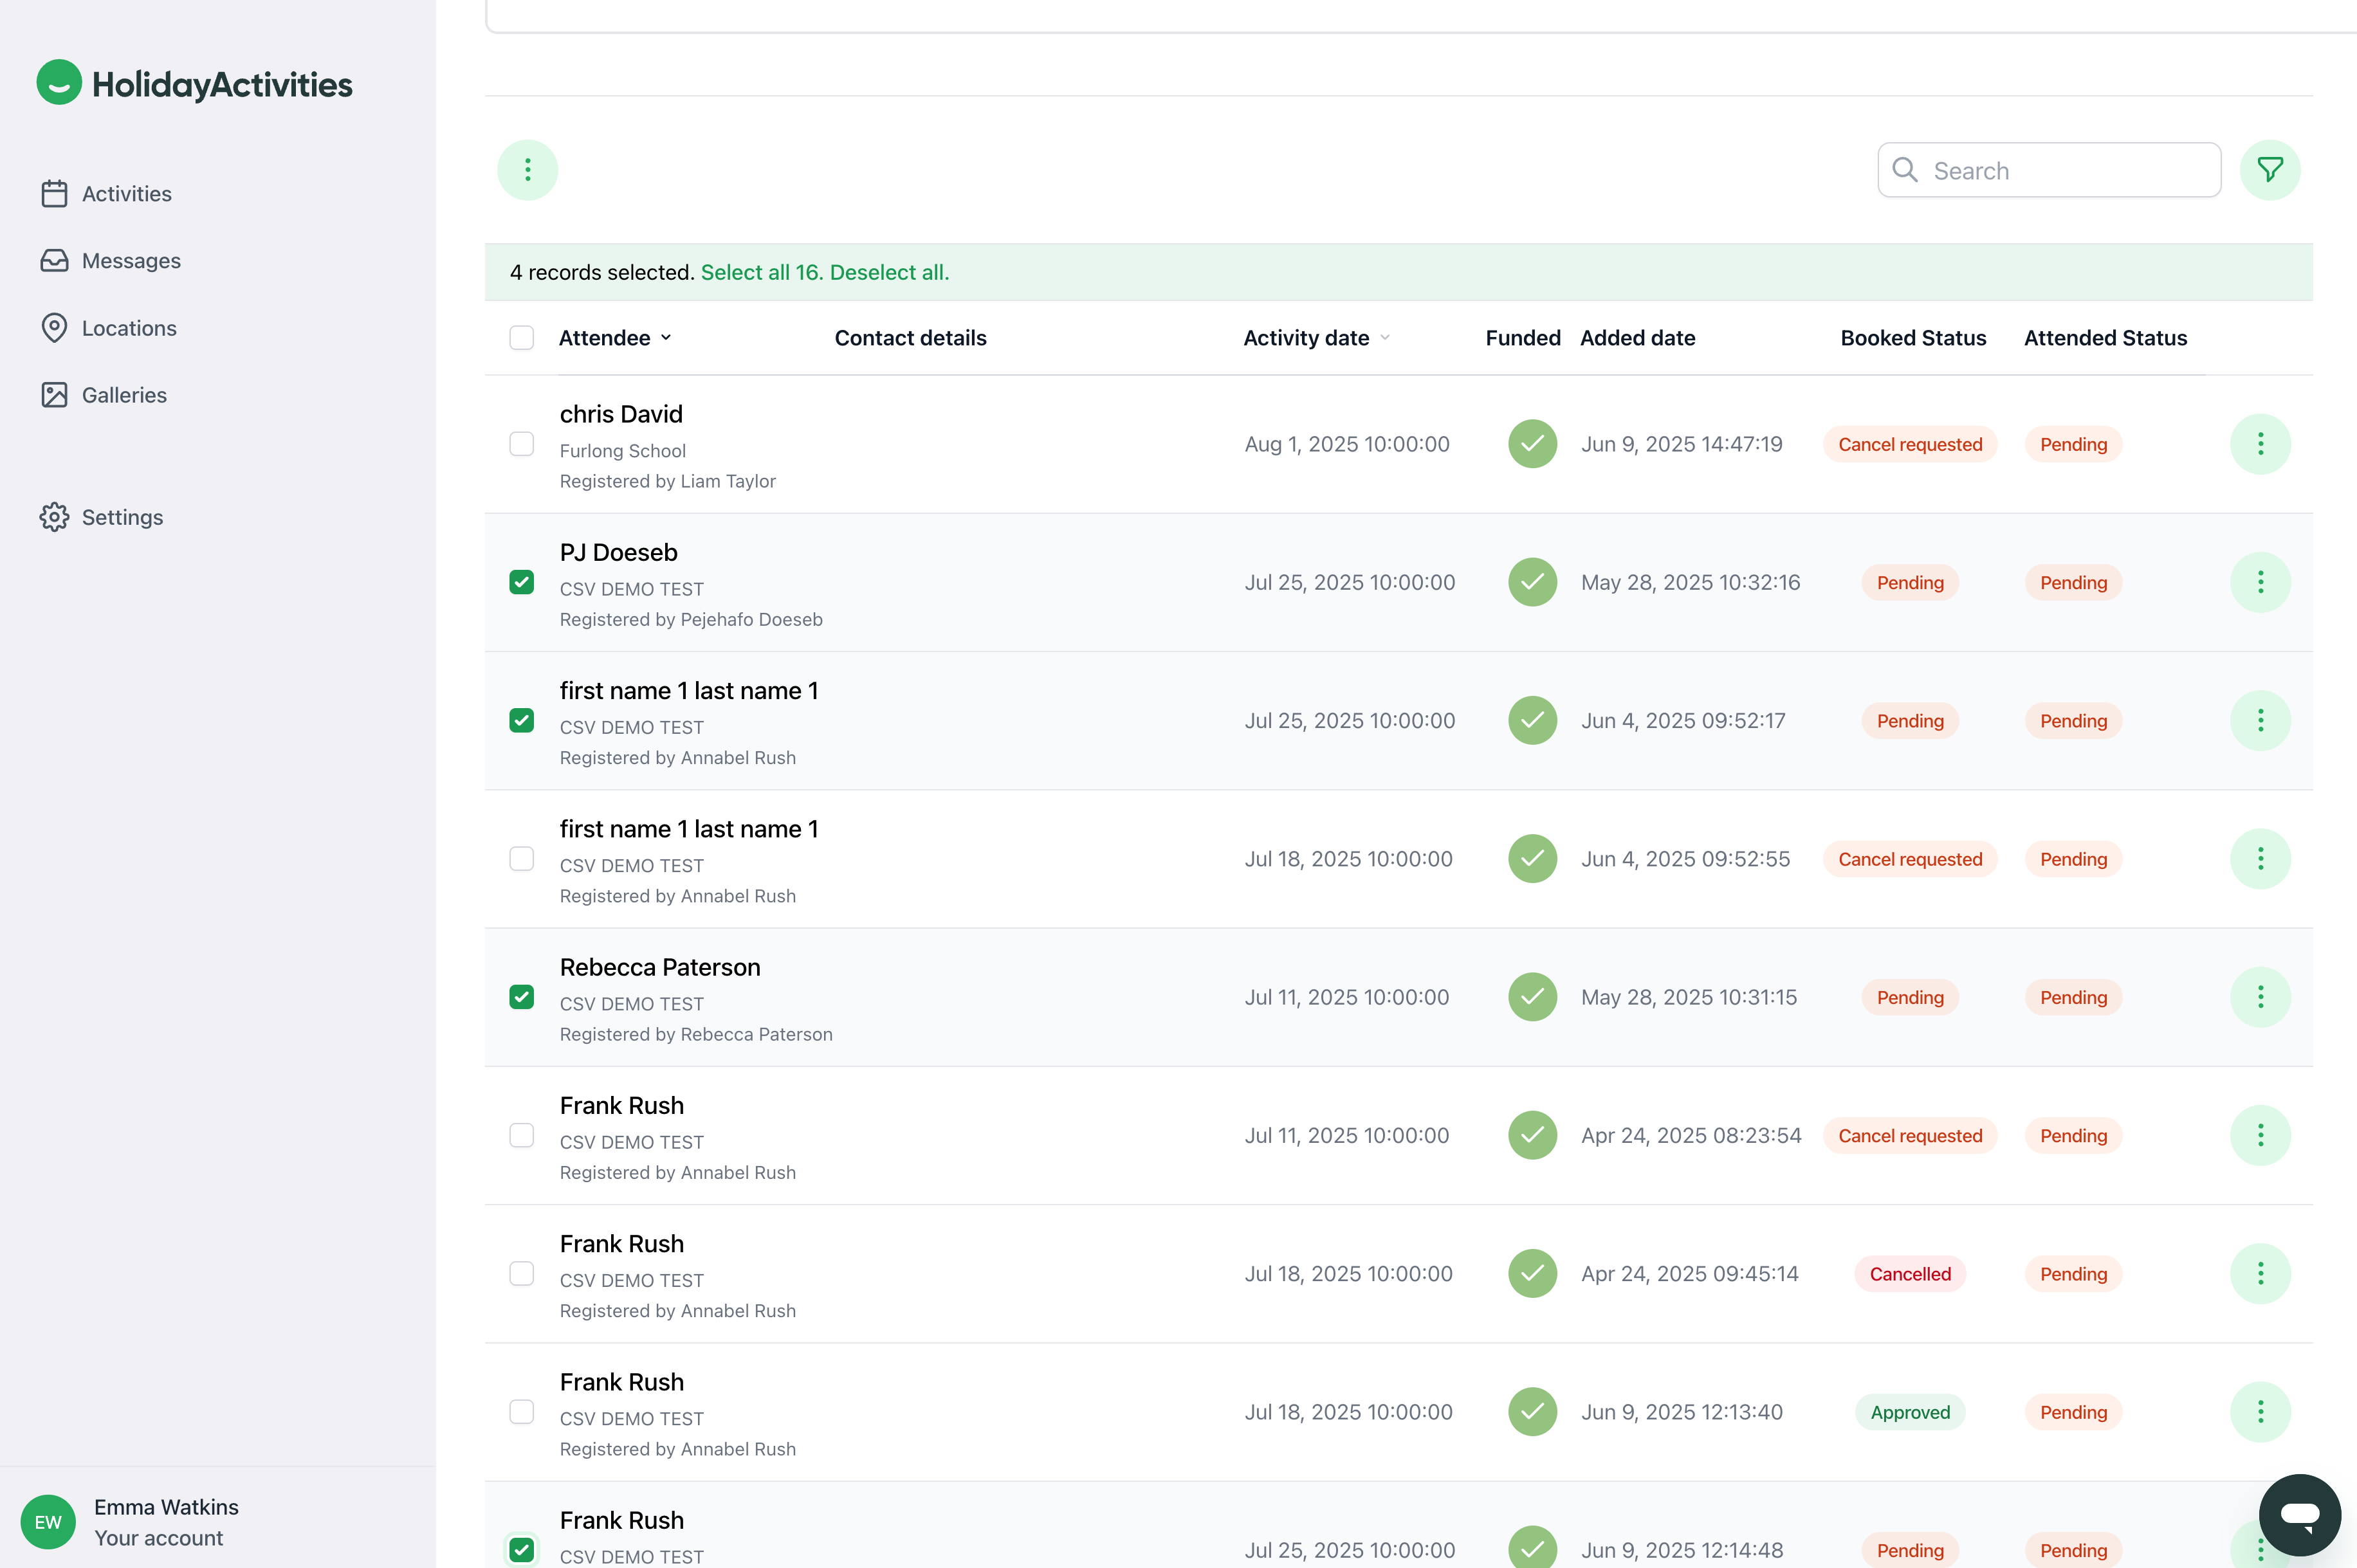Image resolution: width=2357 pixels, height=1568 pixels.
Task: Go to Activities in sidebar
Action: 126,194
